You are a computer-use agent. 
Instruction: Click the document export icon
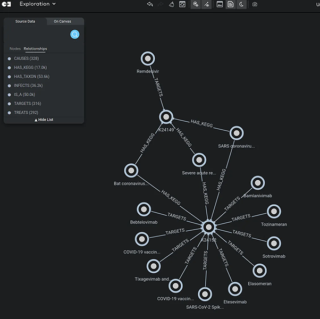231,4
